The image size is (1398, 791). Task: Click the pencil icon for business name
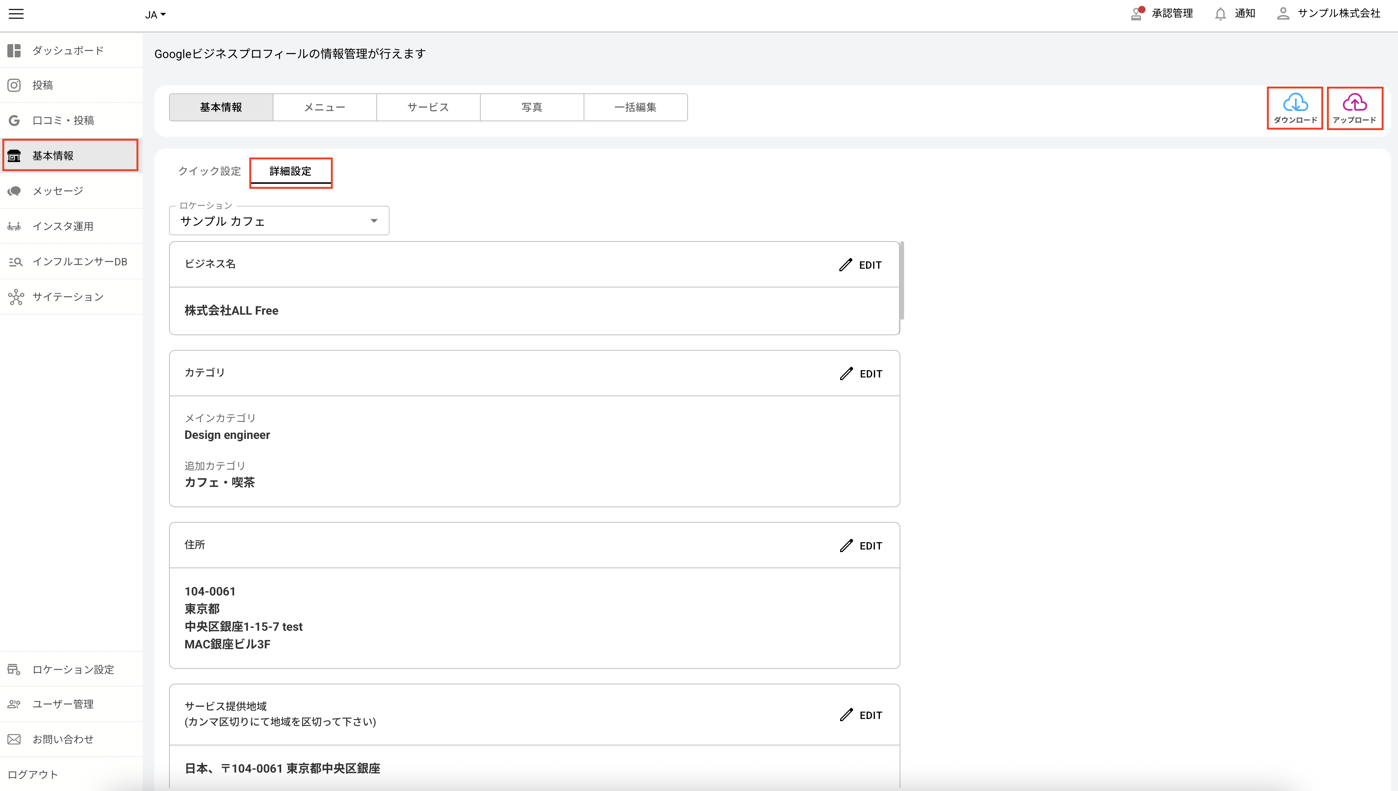coord(846,265)
